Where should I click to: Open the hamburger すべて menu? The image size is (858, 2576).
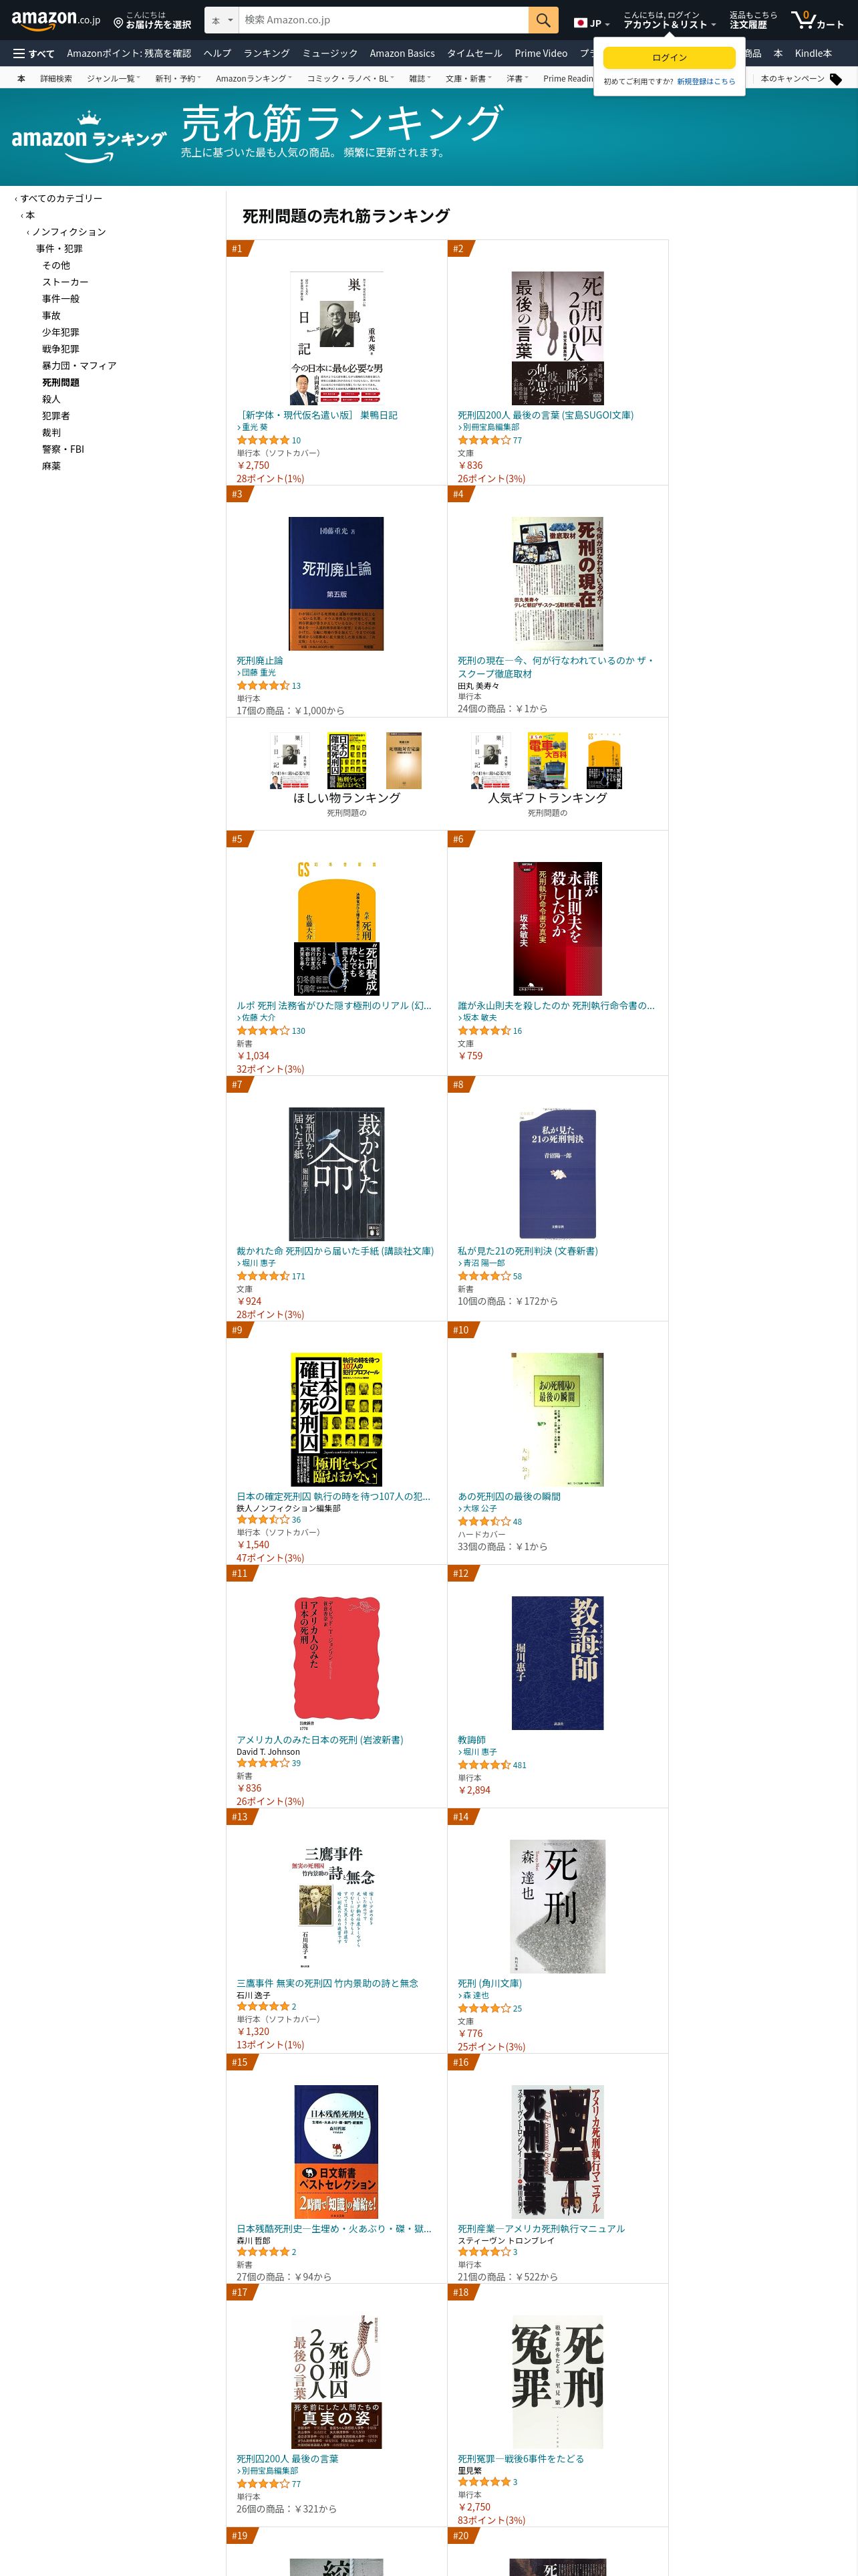33,53
